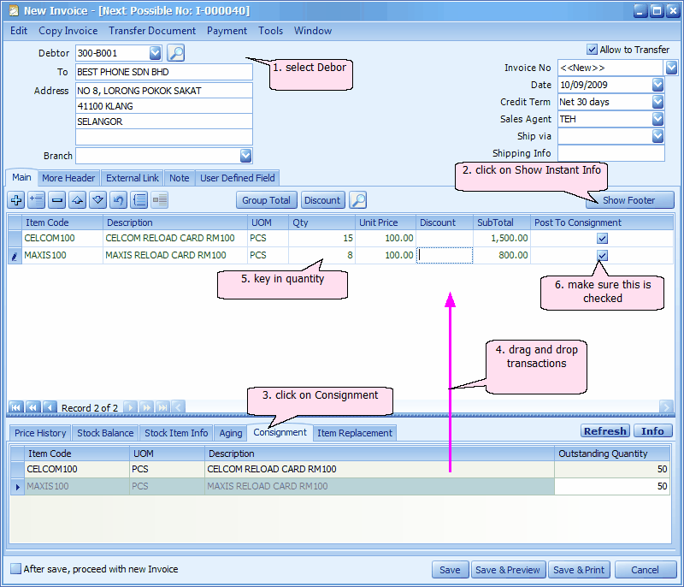Click the Shipping Info input field

pyautogui.click(x=611, y=153)
